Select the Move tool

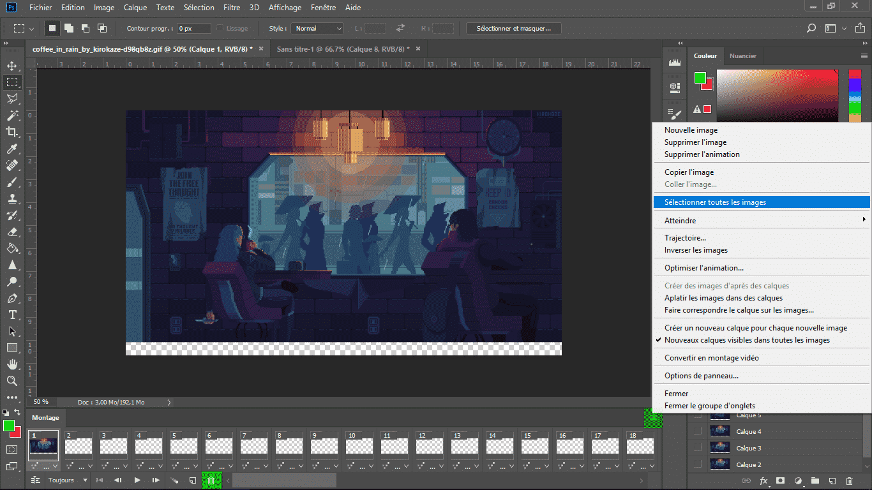[x=11, y=66]
